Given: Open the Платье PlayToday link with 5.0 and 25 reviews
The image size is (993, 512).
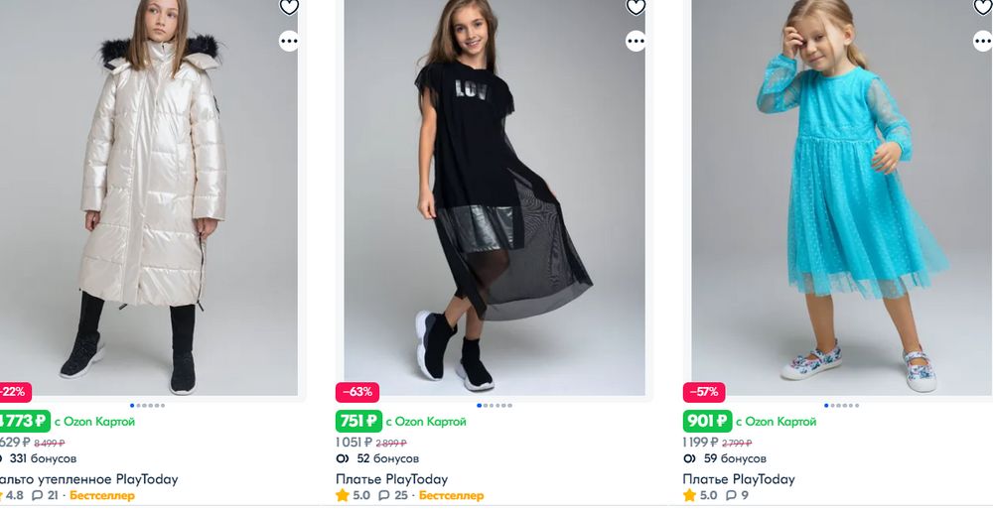Looking at the screenshot, I should pos(391,479).
